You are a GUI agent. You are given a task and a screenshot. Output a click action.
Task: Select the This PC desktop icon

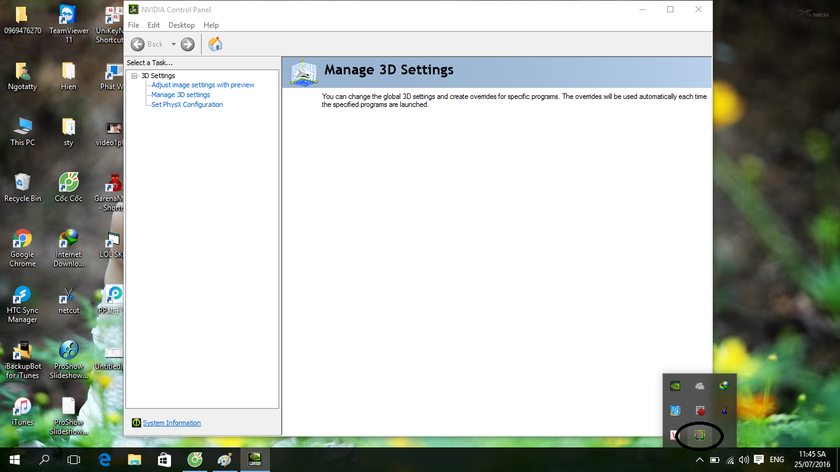pyautogui.click(x=23, y=132)
